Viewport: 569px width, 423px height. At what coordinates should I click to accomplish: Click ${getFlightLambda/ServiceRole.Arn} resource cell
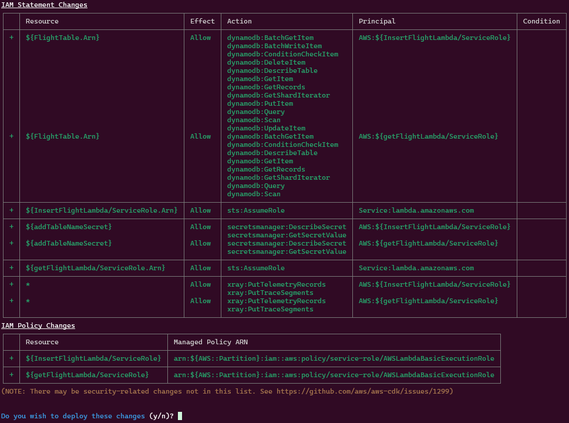point(96,268)
